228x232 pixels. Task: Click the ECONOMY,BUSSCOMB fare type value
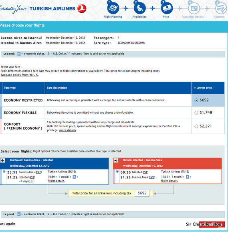(x=131, y=43)
